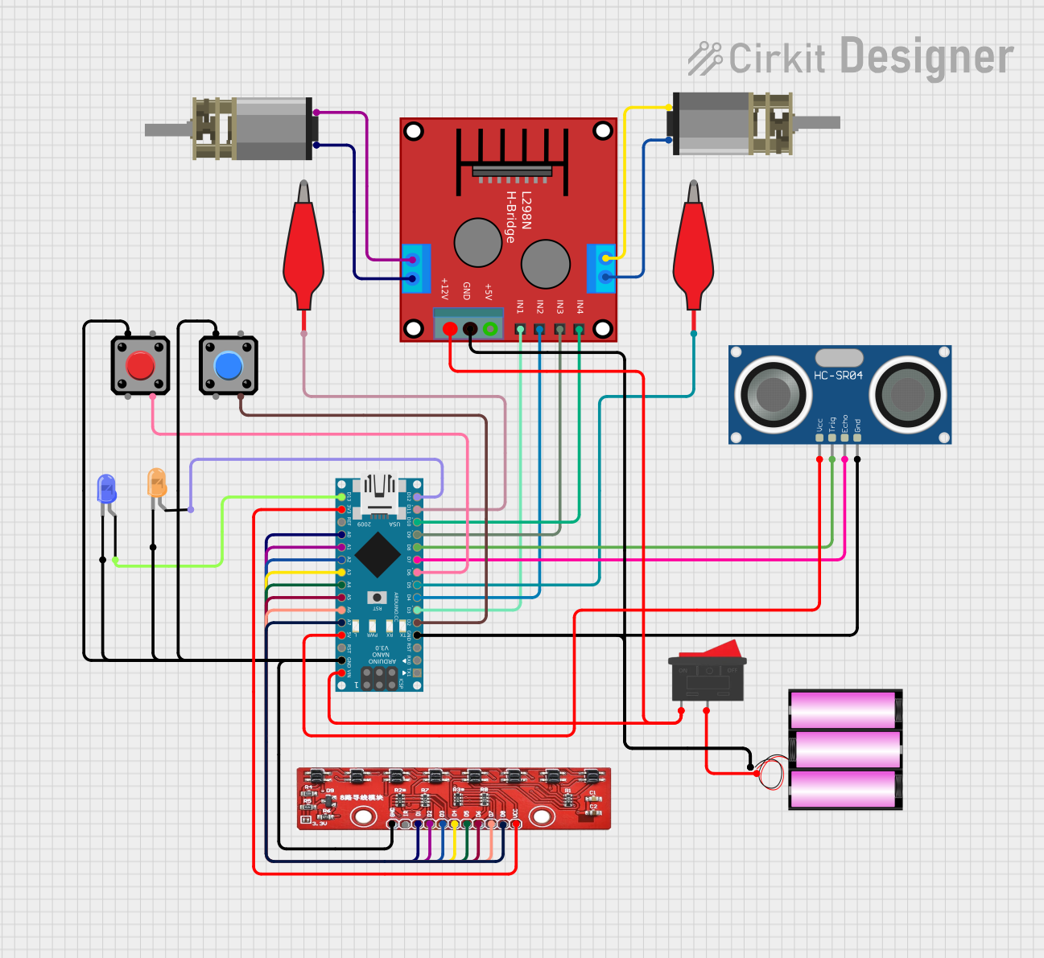Click the red line-tracking sensor array
Screen dimensions: 1044x958
(453, 797)
